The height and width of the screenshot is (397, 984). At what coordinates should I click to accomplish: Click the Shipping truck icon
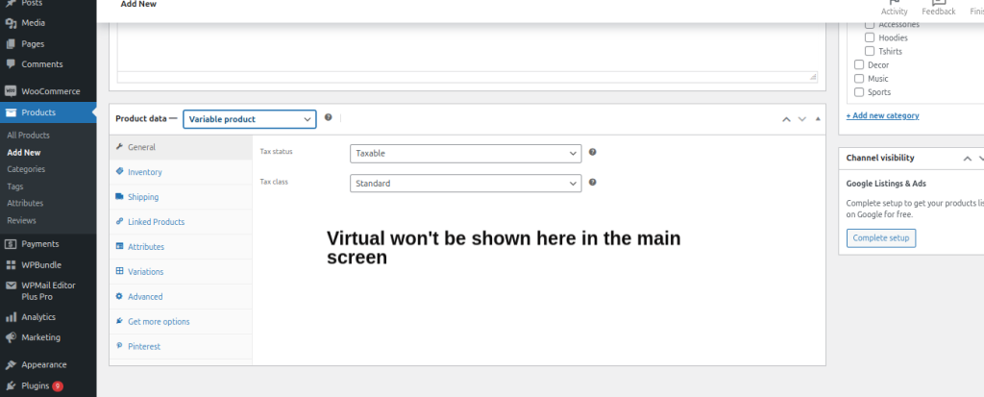[119, 197]
